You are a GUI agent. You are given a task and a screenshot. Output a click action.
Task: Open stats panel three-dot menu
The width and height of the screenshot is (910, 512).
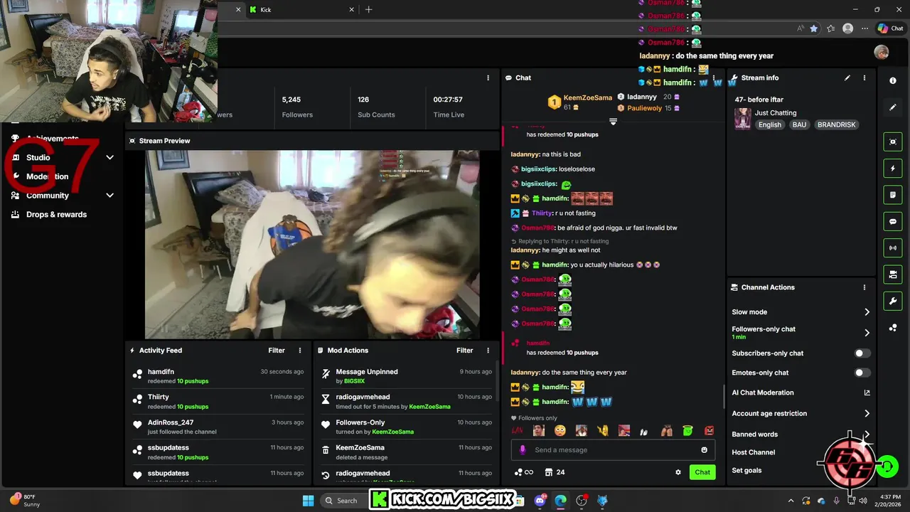point(488,78)
